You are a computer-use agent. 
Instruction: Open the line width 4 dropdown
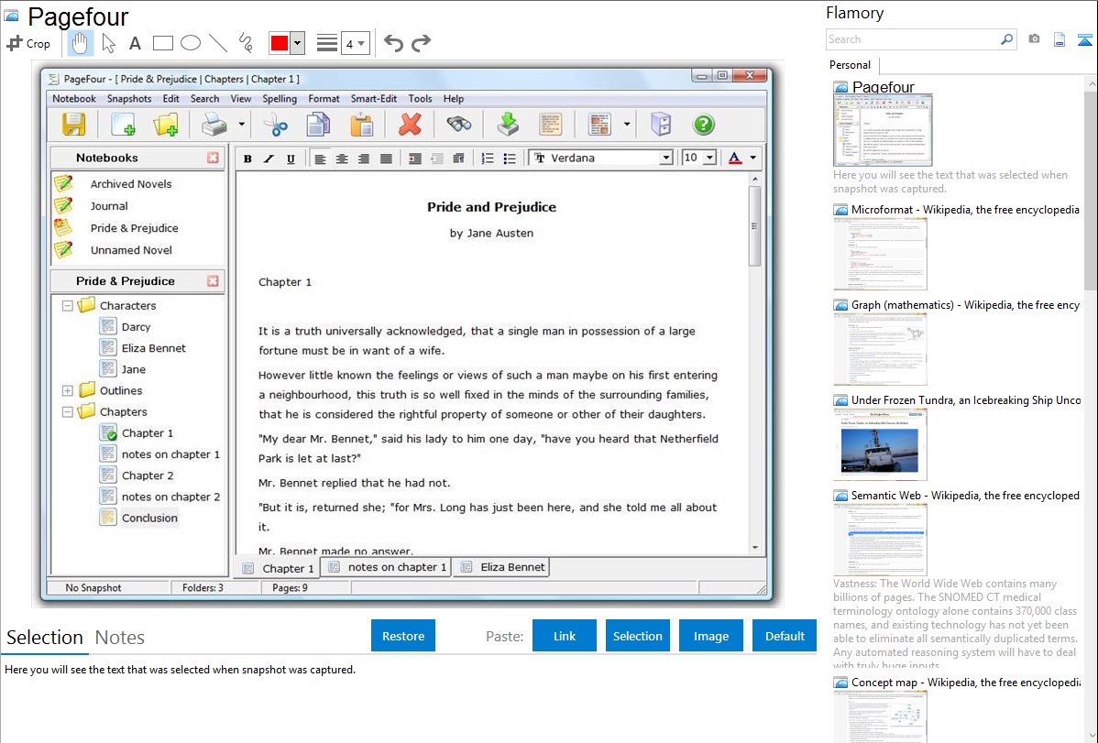coord(355,43)
